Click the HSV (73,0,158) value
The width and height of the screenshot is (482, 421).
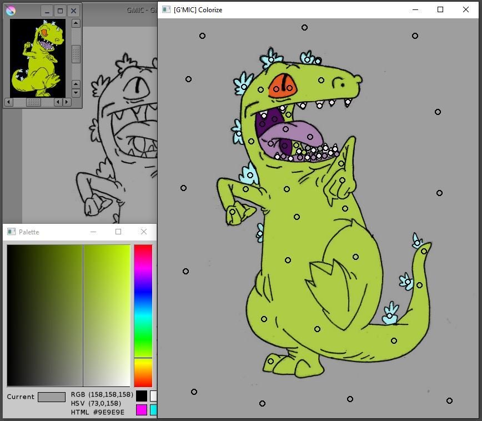tap(96, 403)
